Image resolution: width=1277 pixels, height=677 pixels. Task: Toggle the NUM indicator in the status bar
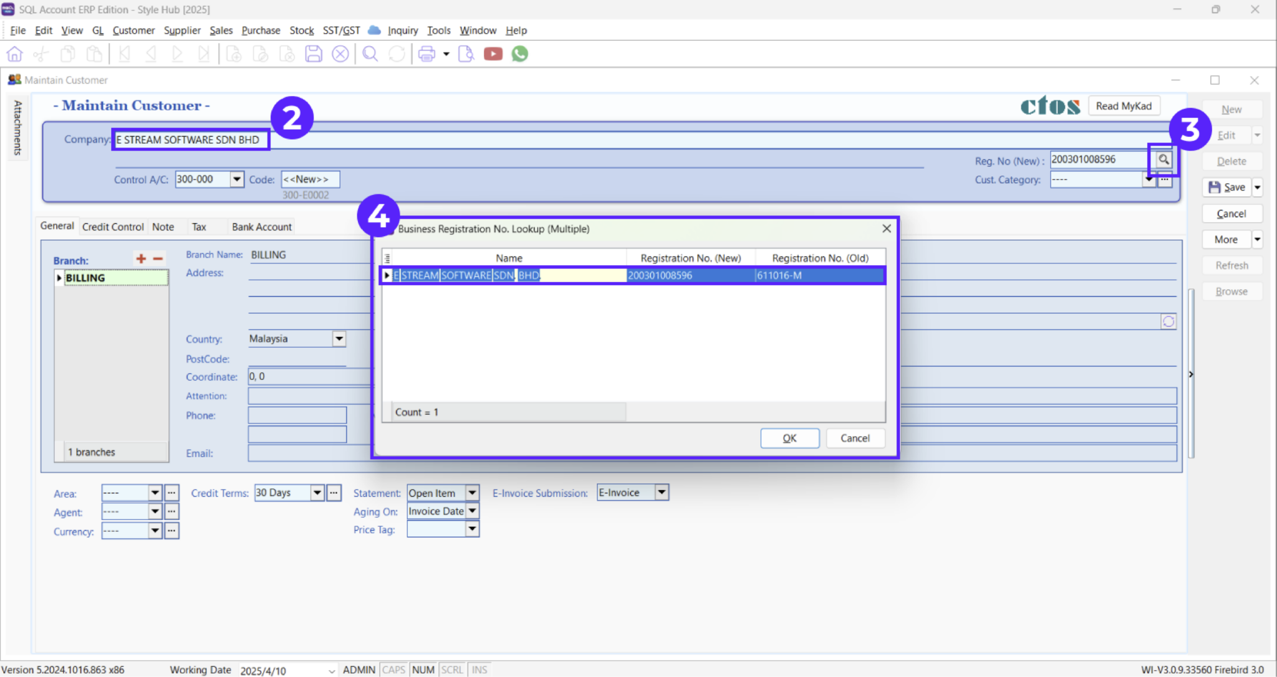(x=423, y=670)
